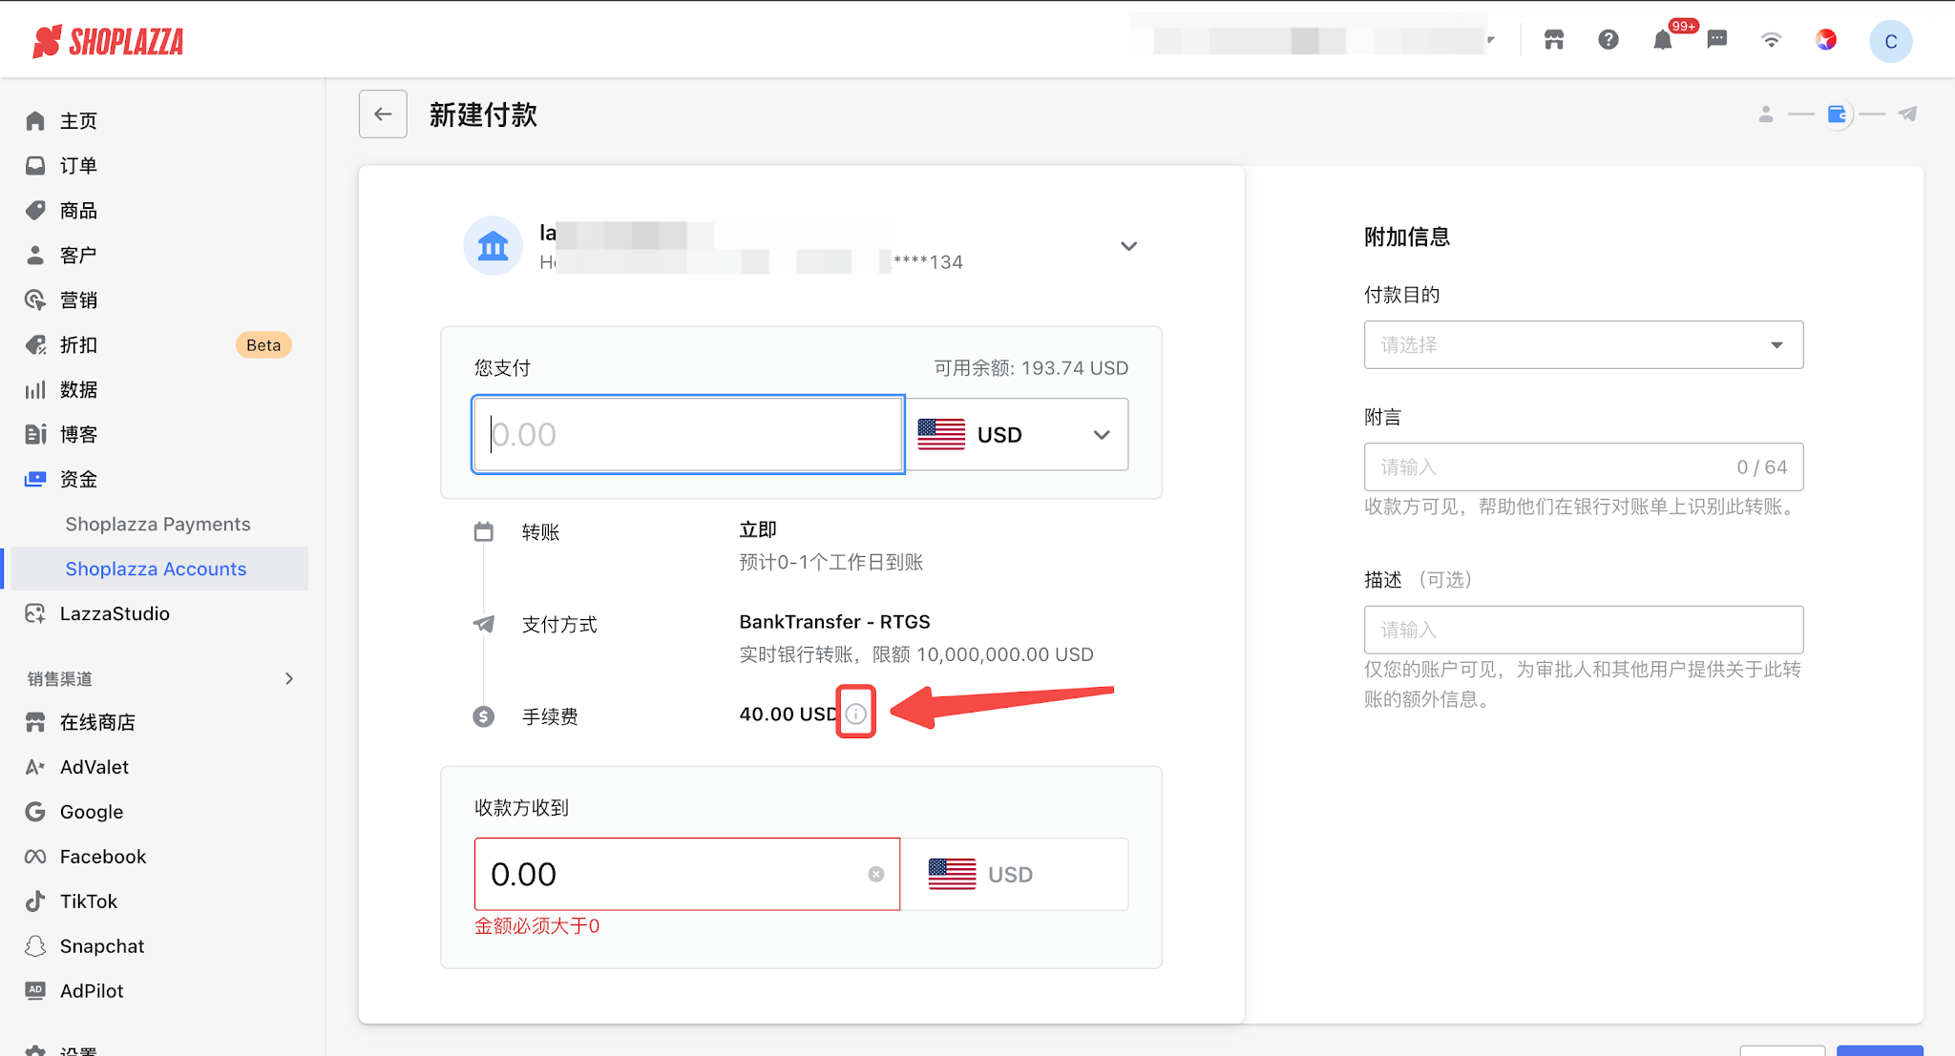The height and width of the screenshot is (1056, 1955).
Task: Click the wallet step icon in progress indicator
Action: 1838,114
